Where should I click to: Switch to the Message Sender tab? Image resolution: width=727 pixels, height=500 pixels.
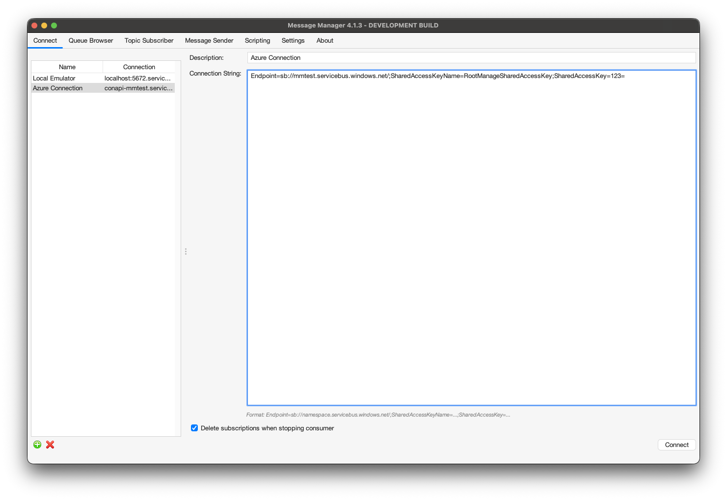click(x=209, y=40)
